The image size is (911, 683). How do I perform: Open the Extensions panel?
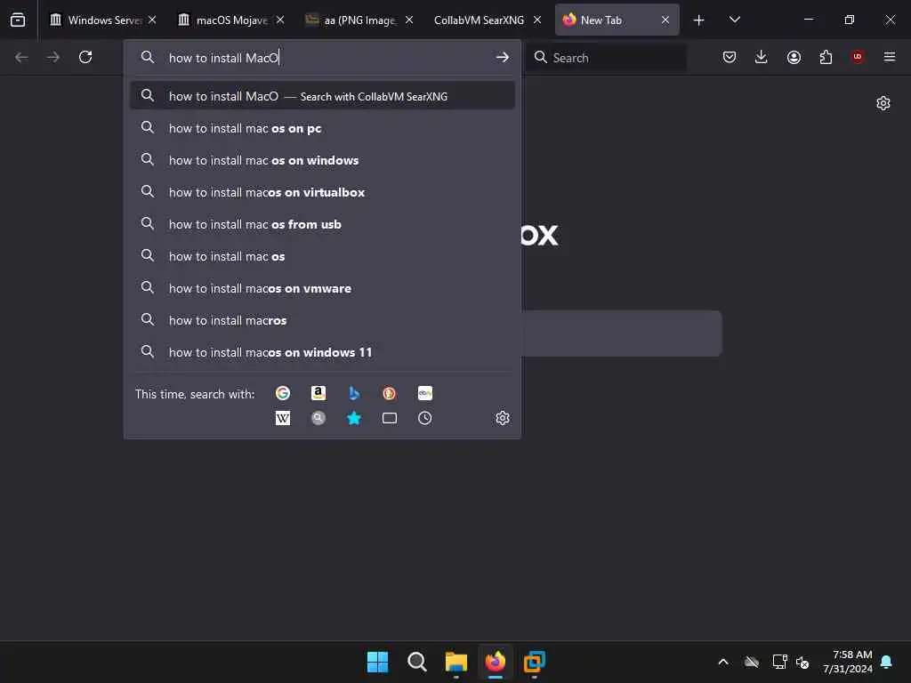pos(826,57)
